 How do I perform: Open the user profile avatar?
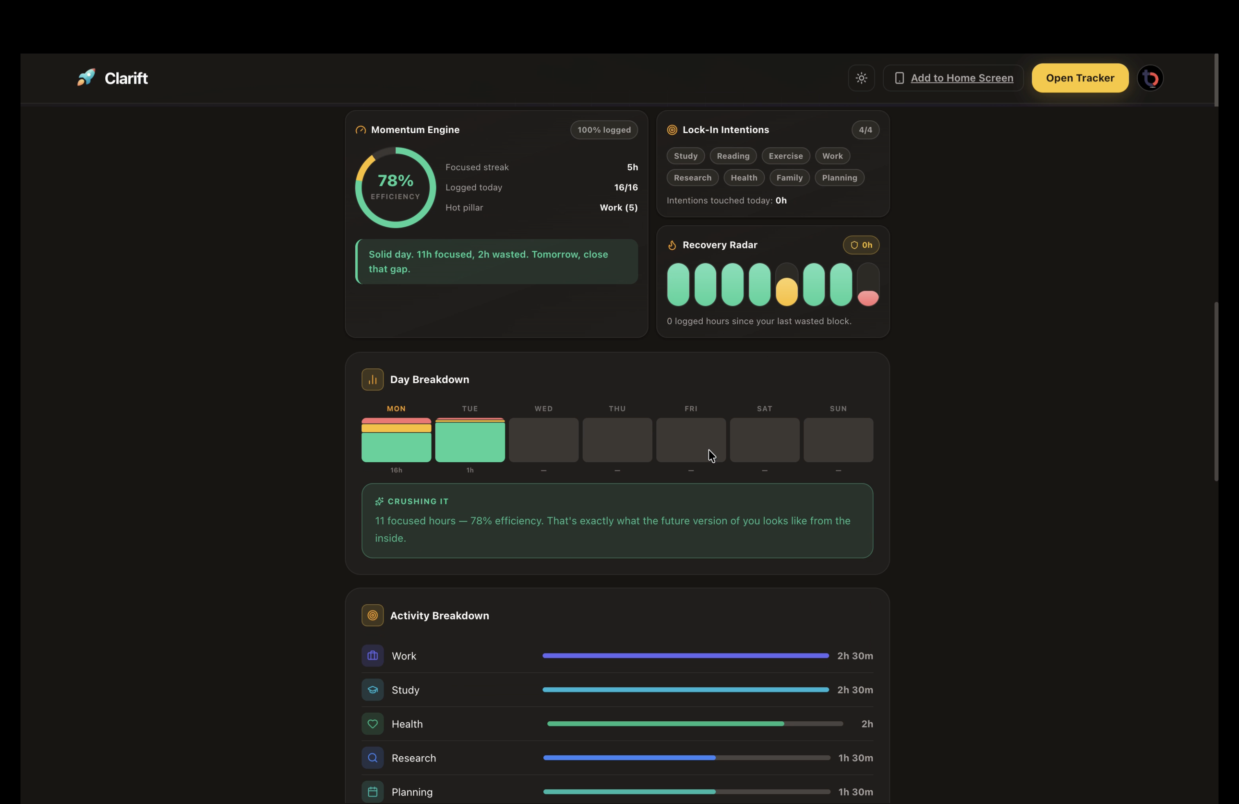click(1150, 78)
